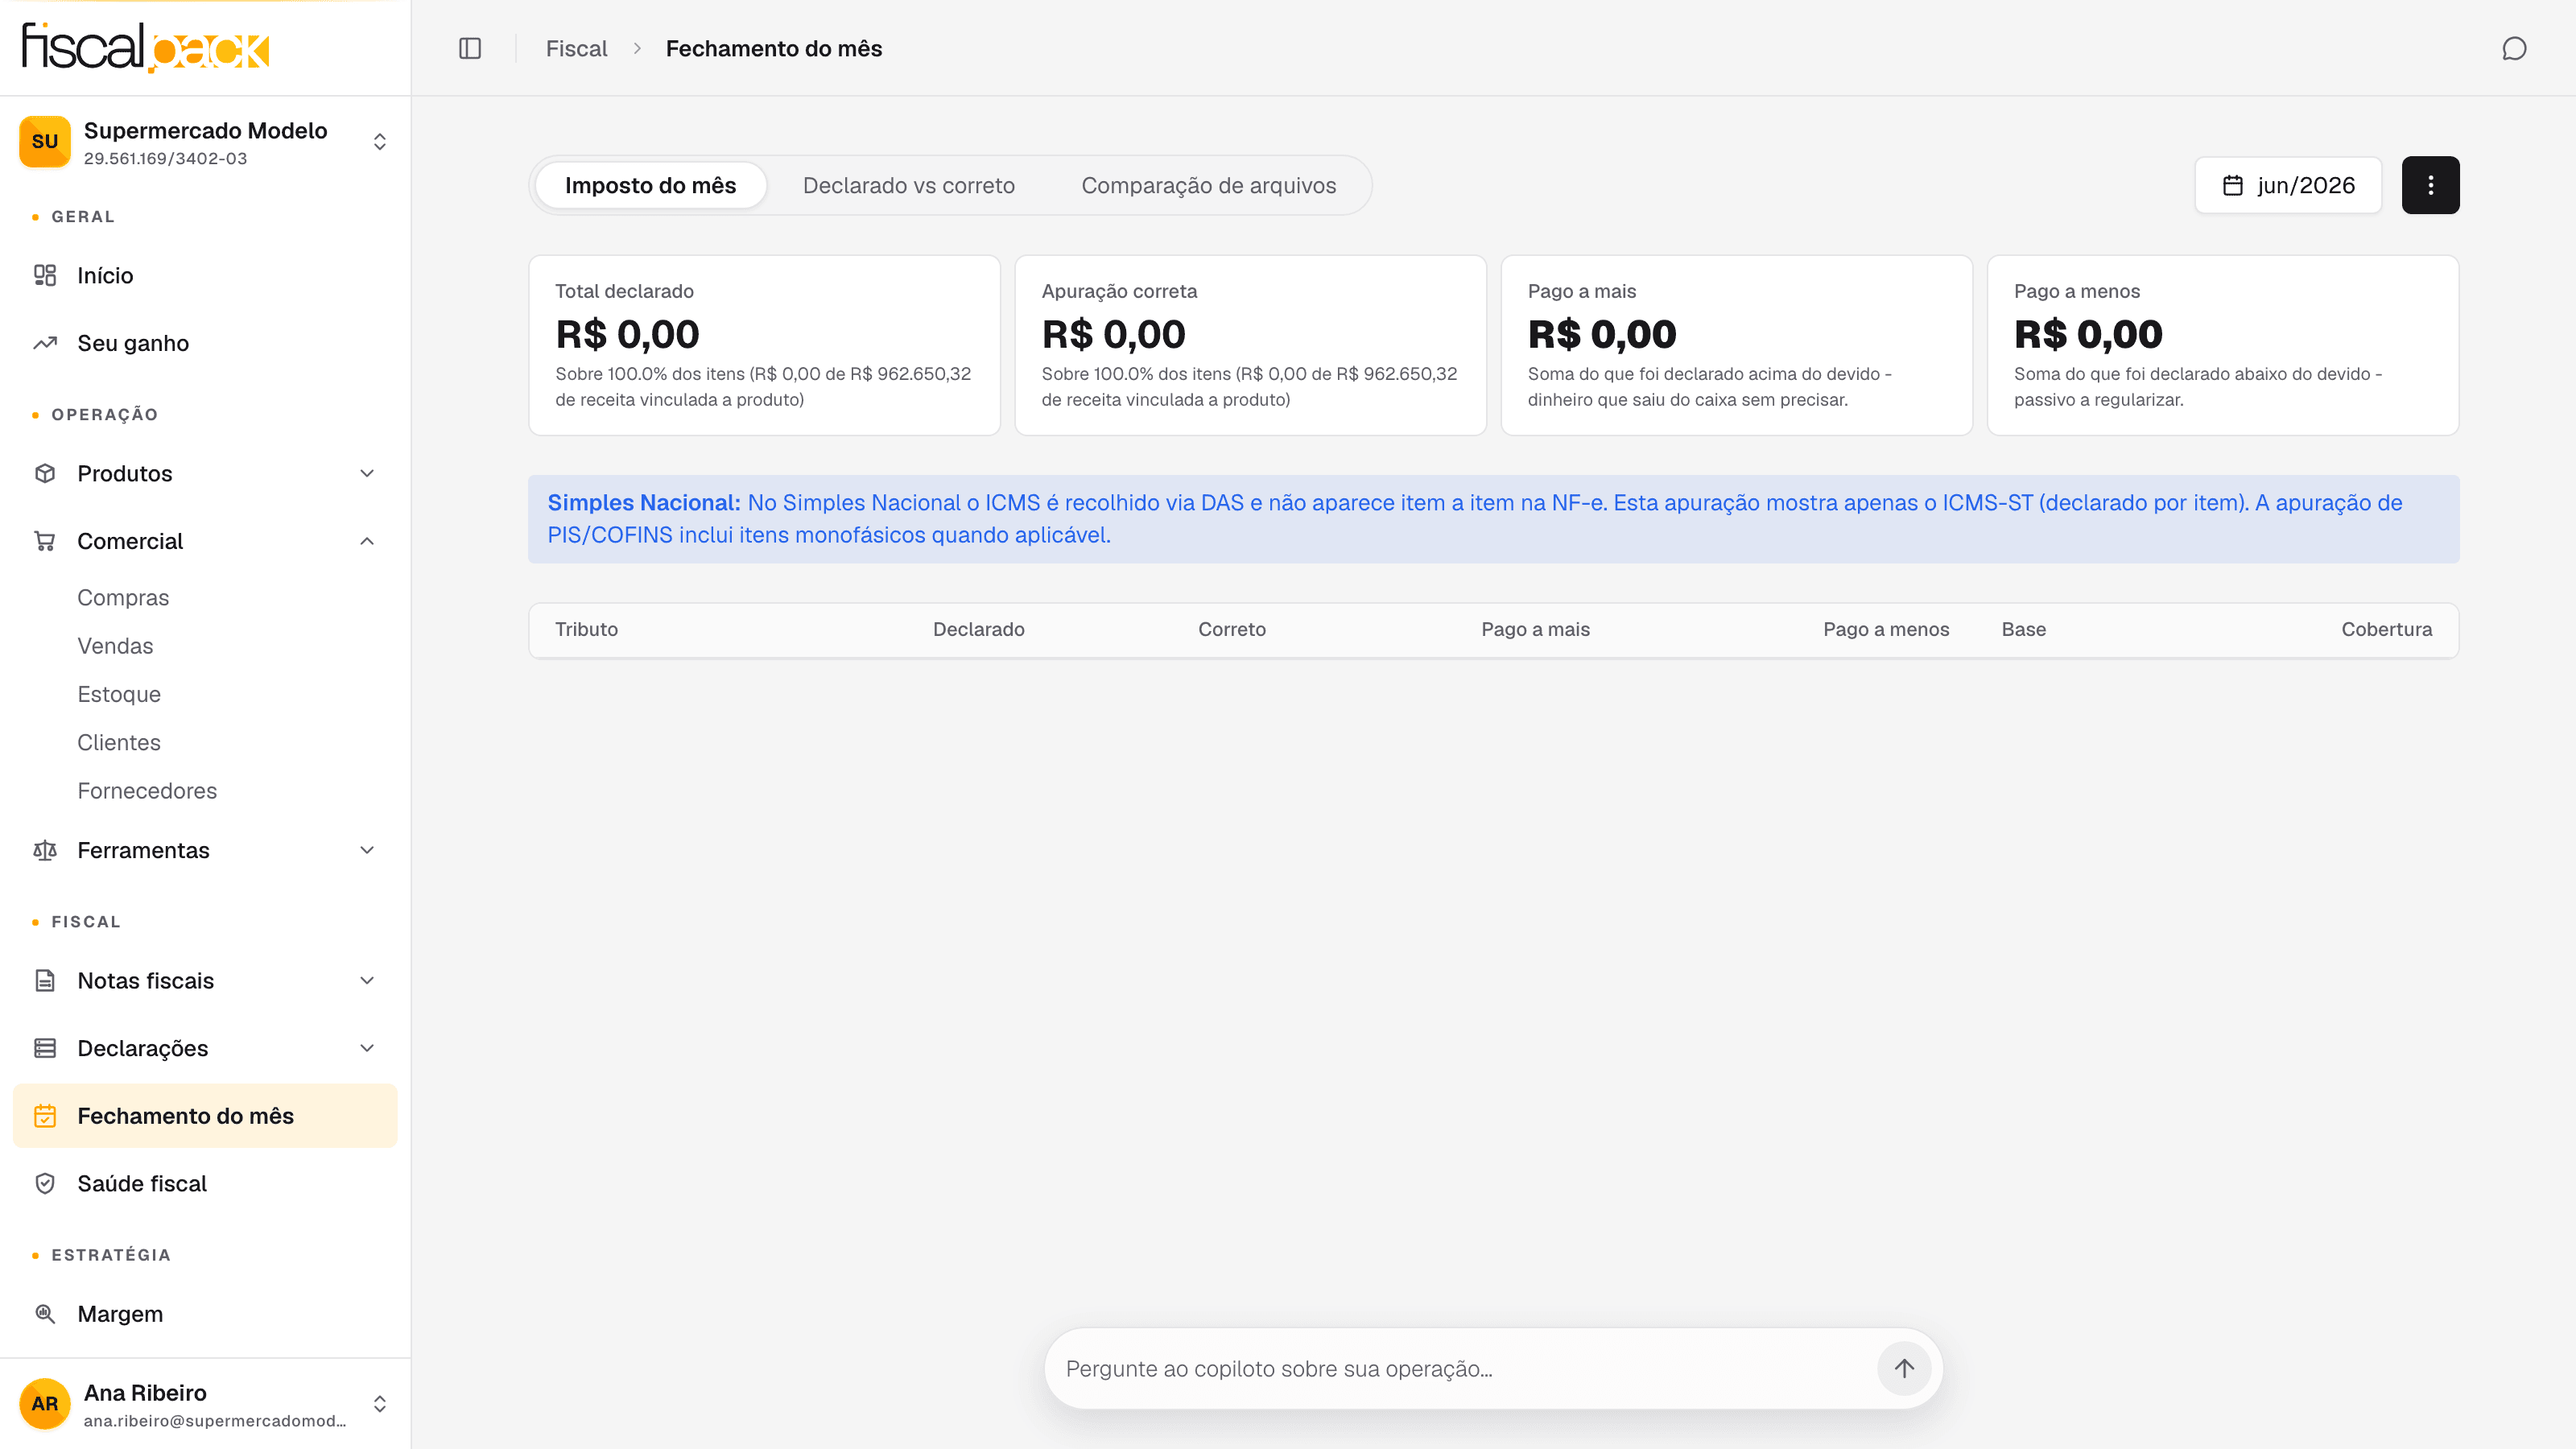This screenshot has width=2576, height=1449.
Task: Click the Fechamento do mês calendar icon
Action: coord(45,1116)
